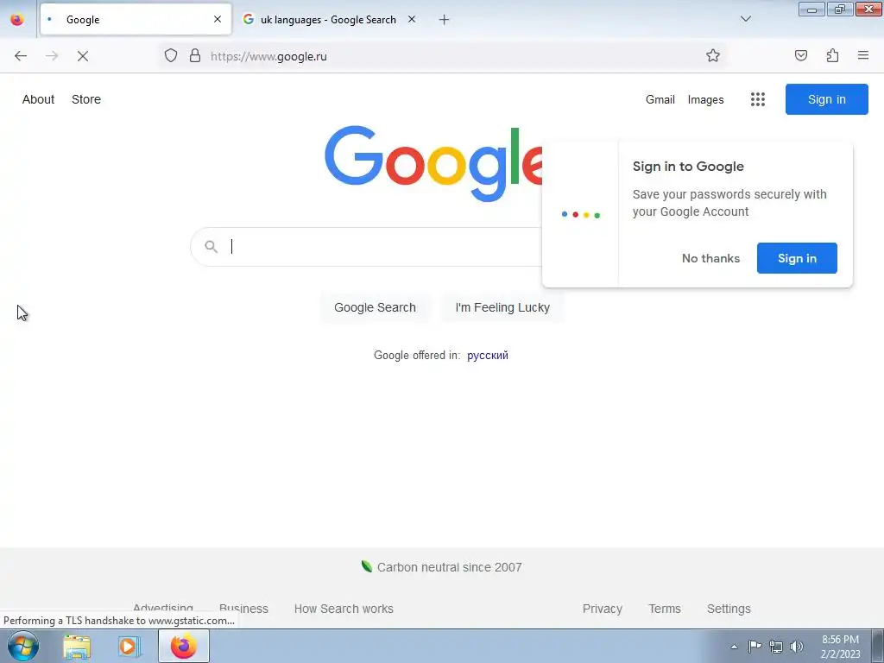Open the Terms footer link
Screen dimensions: 884x663
(664, 609)
